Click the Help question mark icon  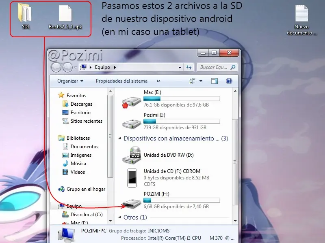(229, 81)
